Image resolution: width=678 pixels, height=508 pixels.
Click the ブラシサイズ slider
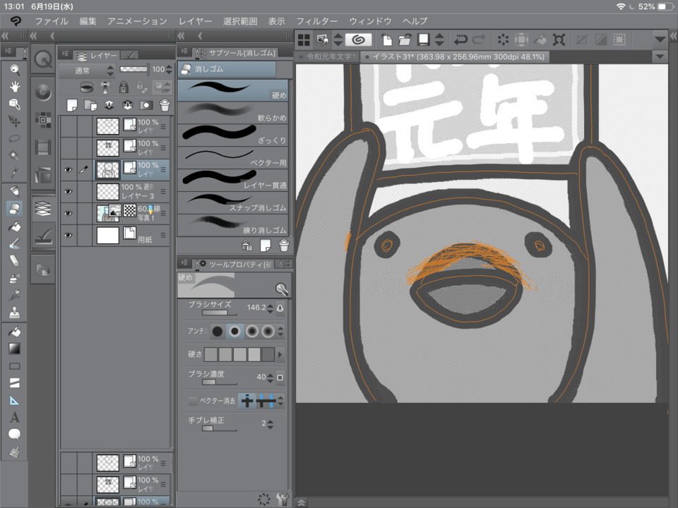[215, 313]
